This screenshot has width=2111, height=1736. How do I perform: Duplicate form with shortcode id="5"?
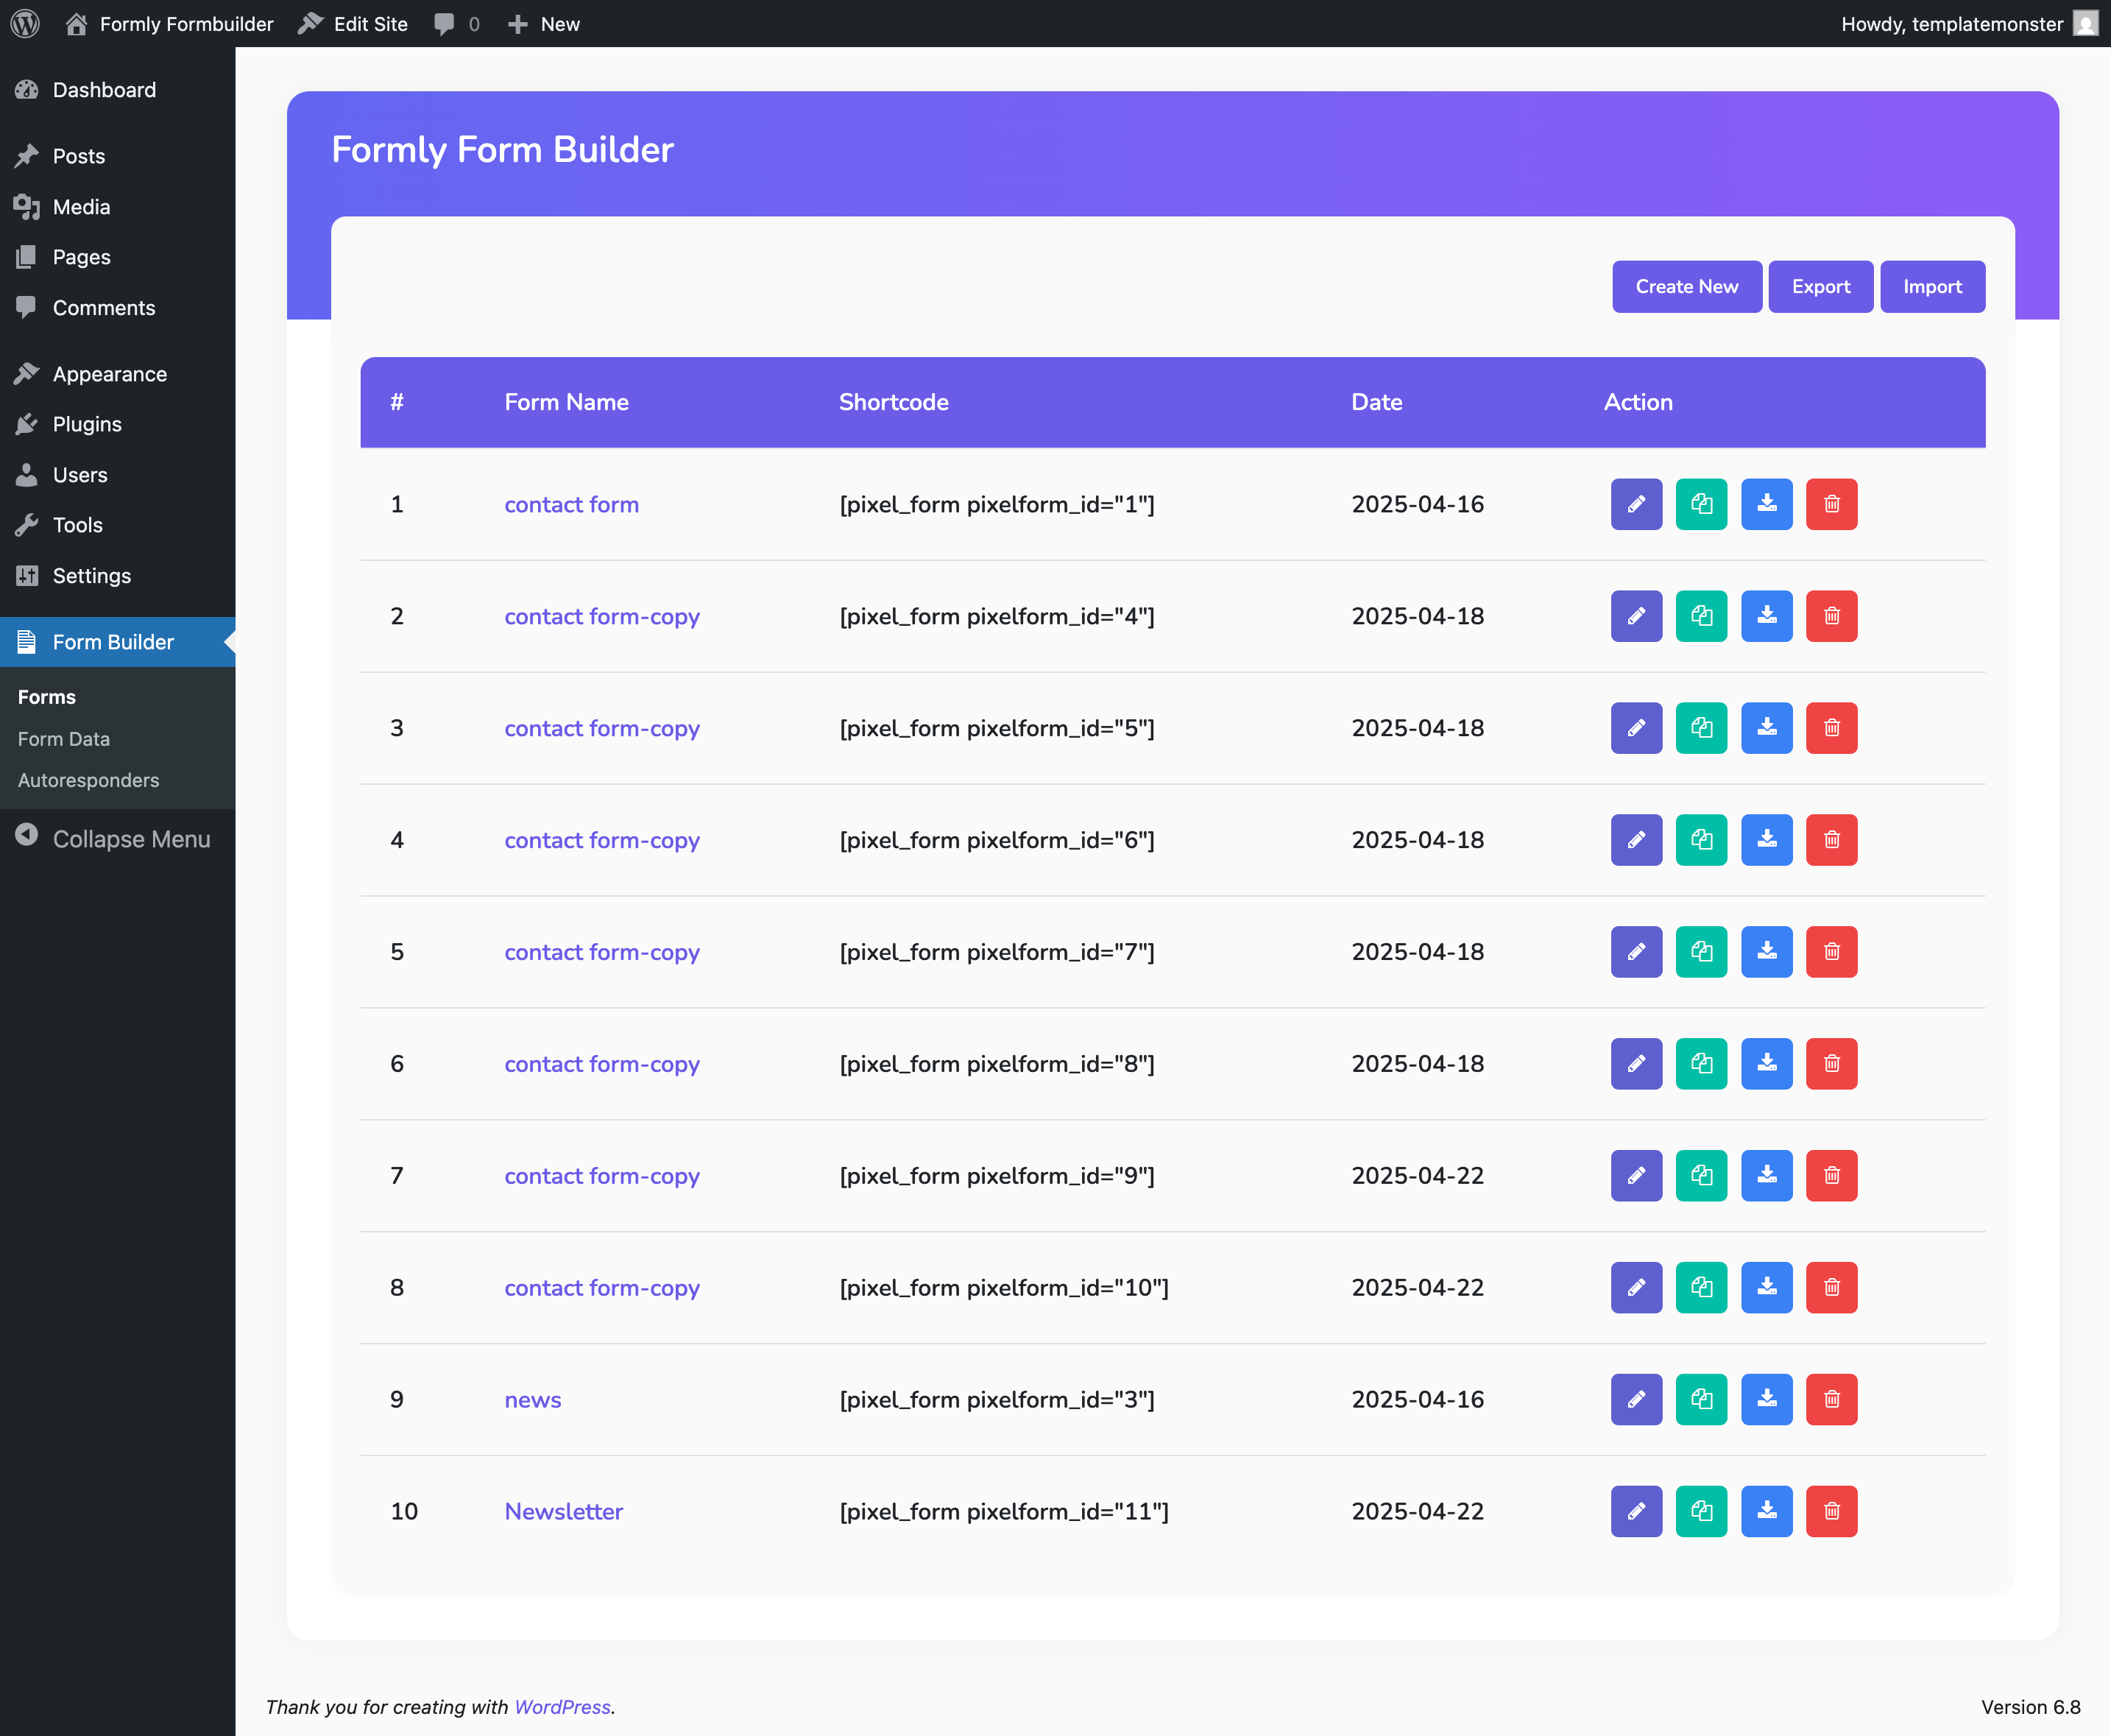pos(1701,728)
